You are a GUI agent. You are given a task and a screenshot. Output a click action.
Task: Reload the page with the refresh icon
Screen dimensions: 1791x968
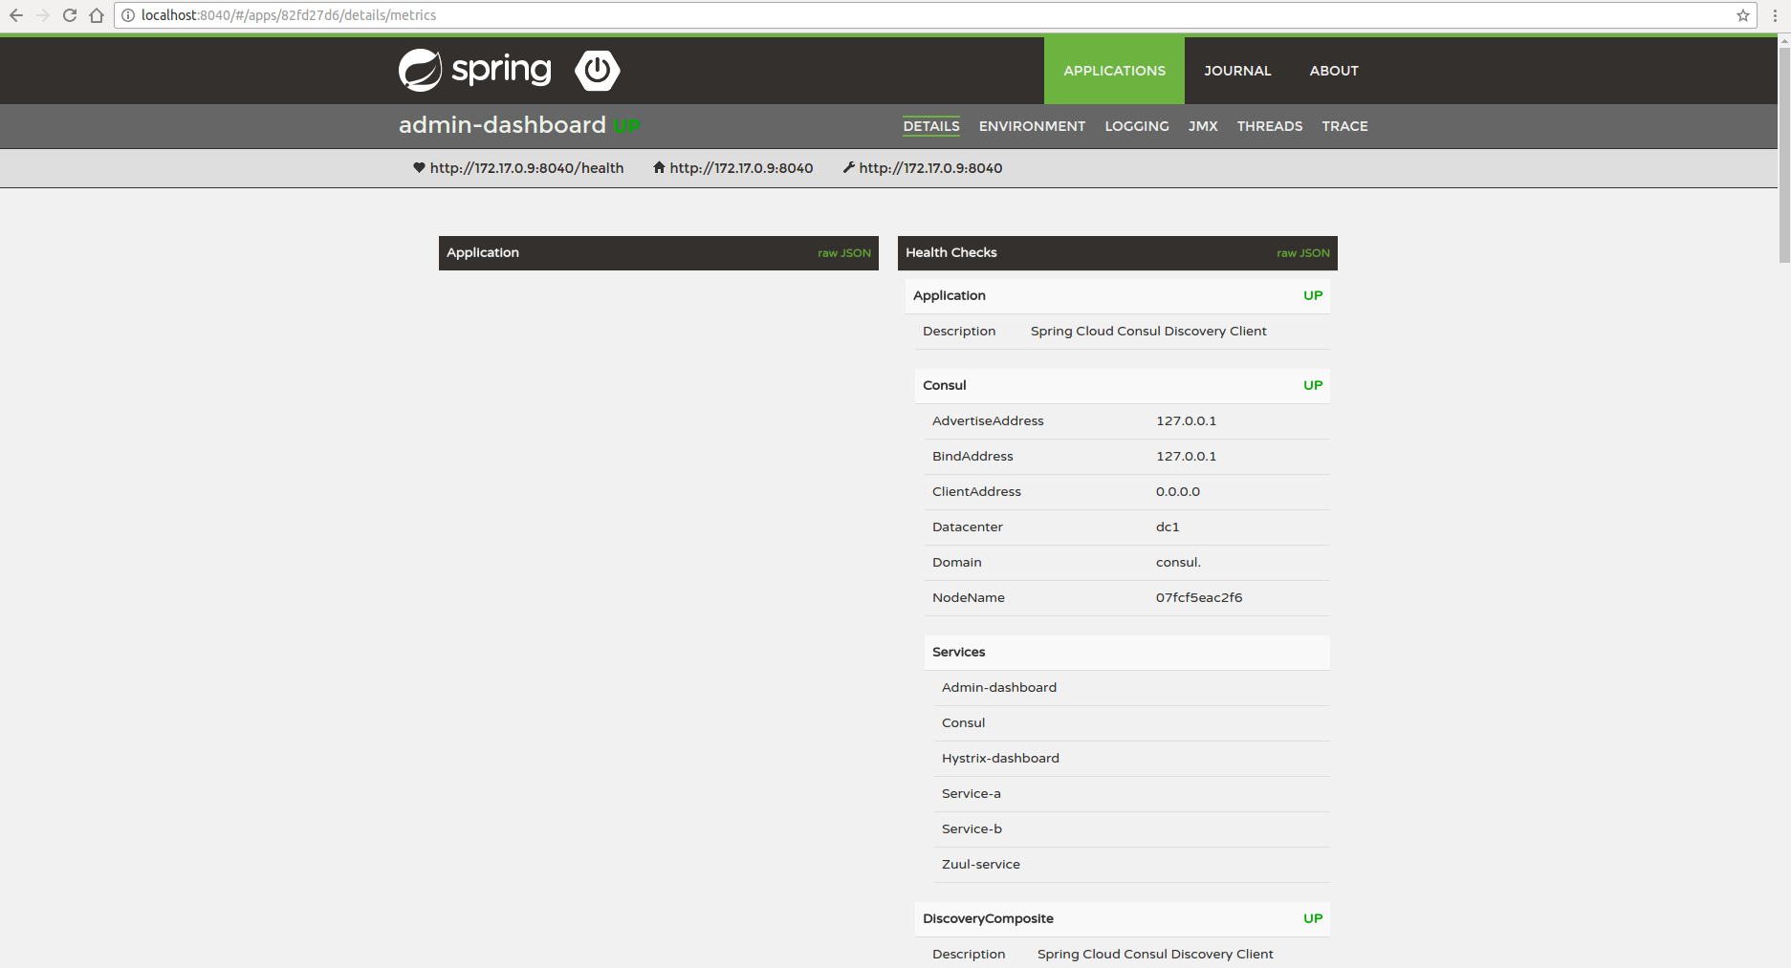(x=70, y=15)
